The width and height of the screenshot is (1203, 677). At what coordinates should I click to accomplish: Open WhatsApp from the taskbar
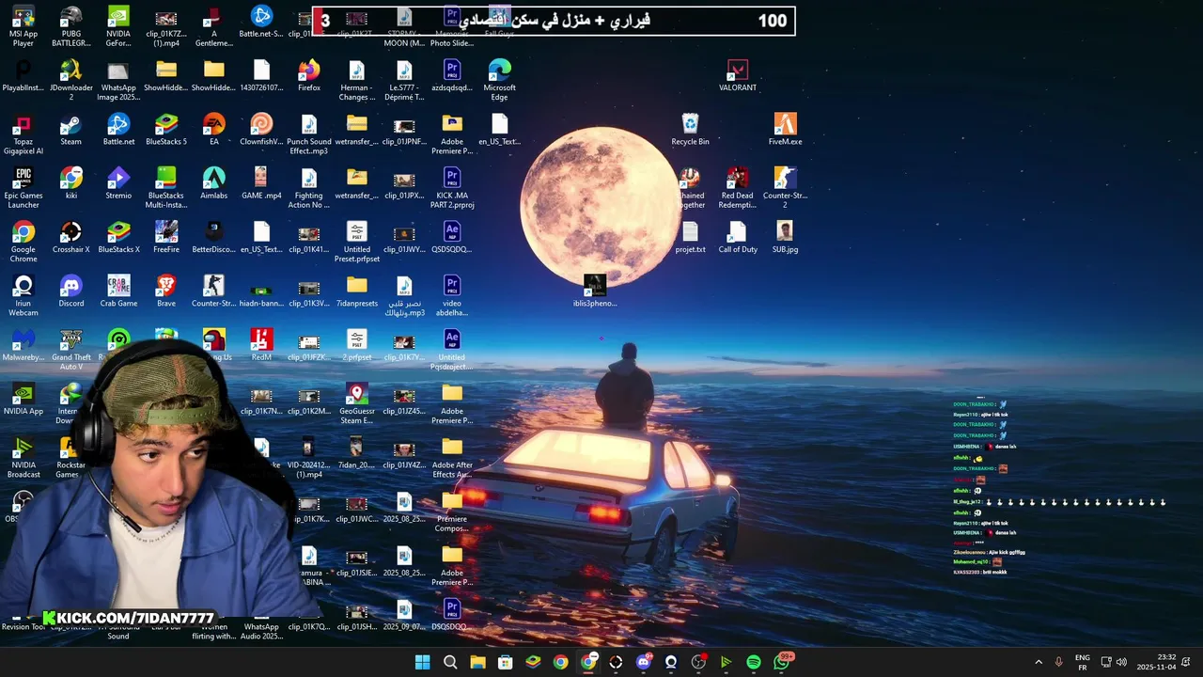(x=782, y=662)
